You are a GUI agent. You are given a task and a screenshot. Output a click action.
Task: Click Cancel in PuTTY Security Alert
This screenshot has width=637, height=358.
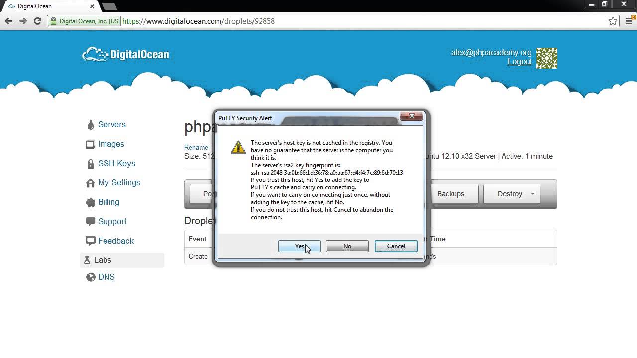[396, 246]
